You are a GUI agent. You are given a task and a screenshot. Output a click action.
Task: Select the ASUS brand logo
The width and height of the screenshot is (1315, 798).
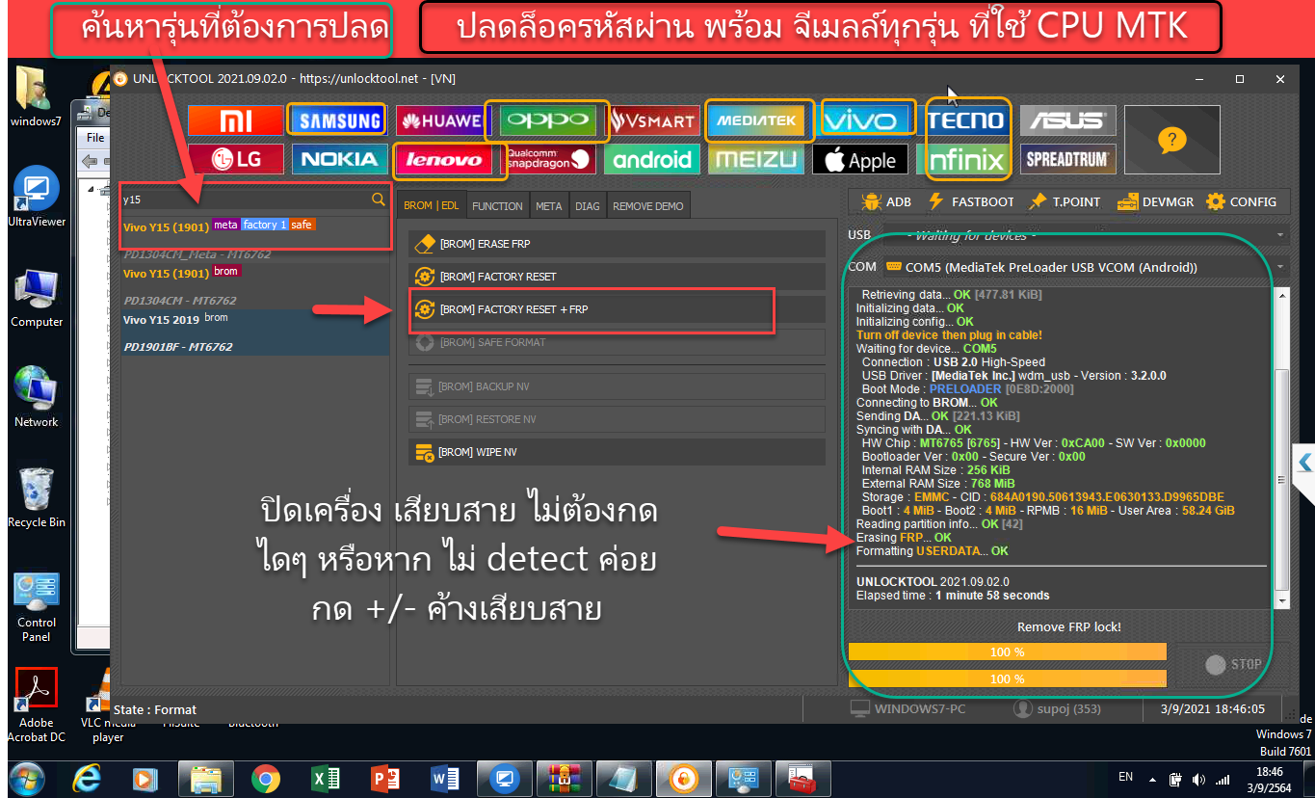pyautogui.click(x=1068, y=120)
